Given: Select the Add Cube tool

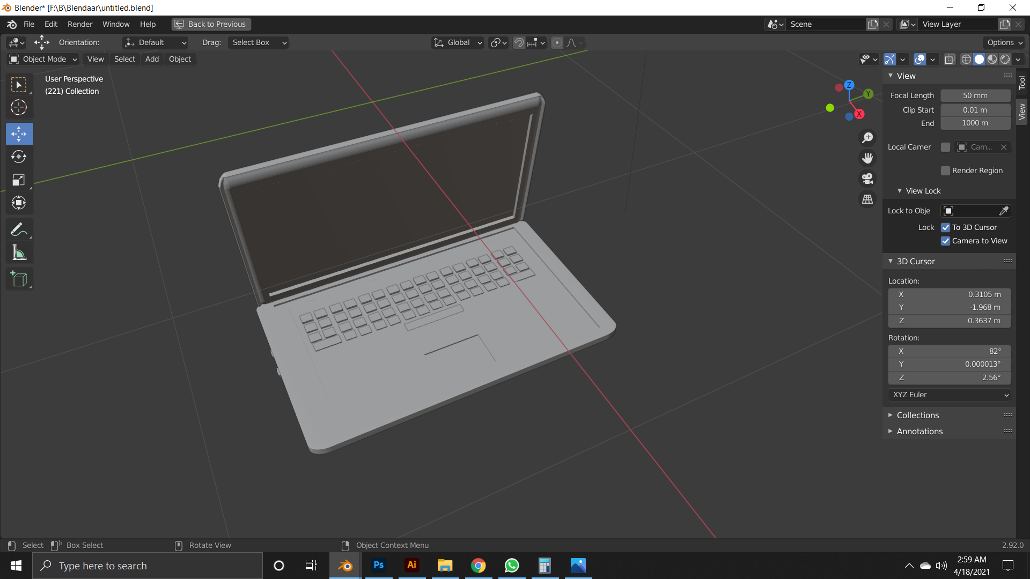Looking at the screenshot, I should tap(19, 279).
